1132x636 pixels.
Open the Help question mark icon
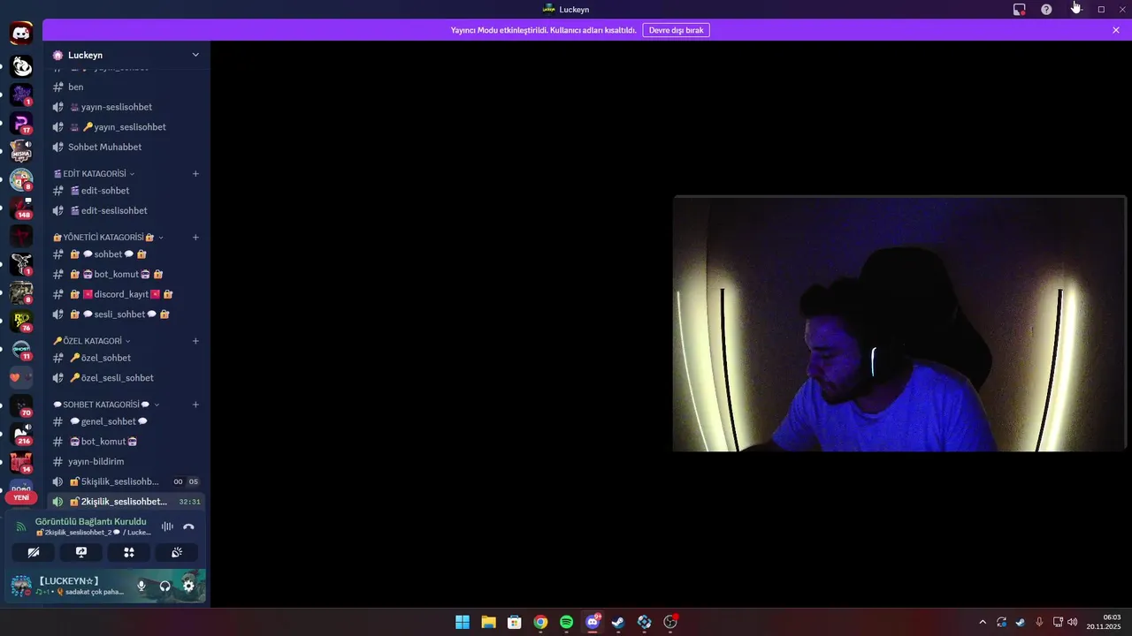coord(1046,9)
